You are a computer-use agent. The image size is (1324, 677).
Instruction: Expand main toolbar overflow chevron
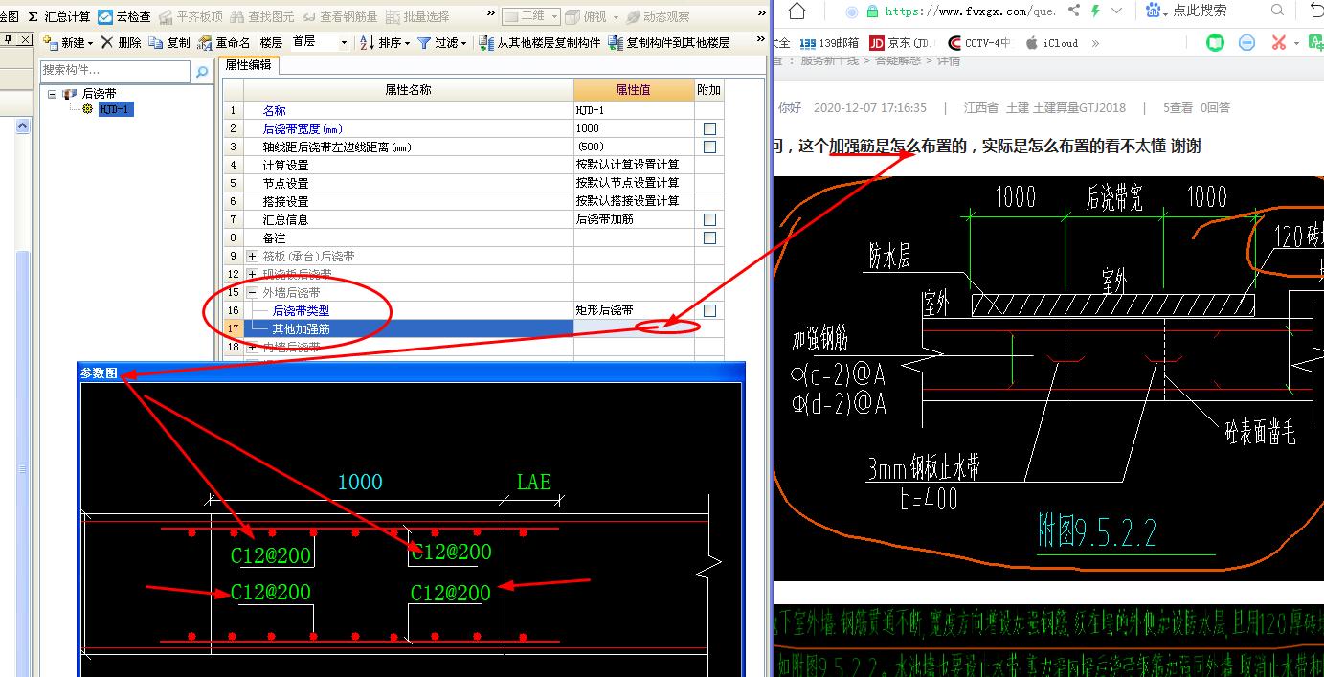[x=491, y=13]
